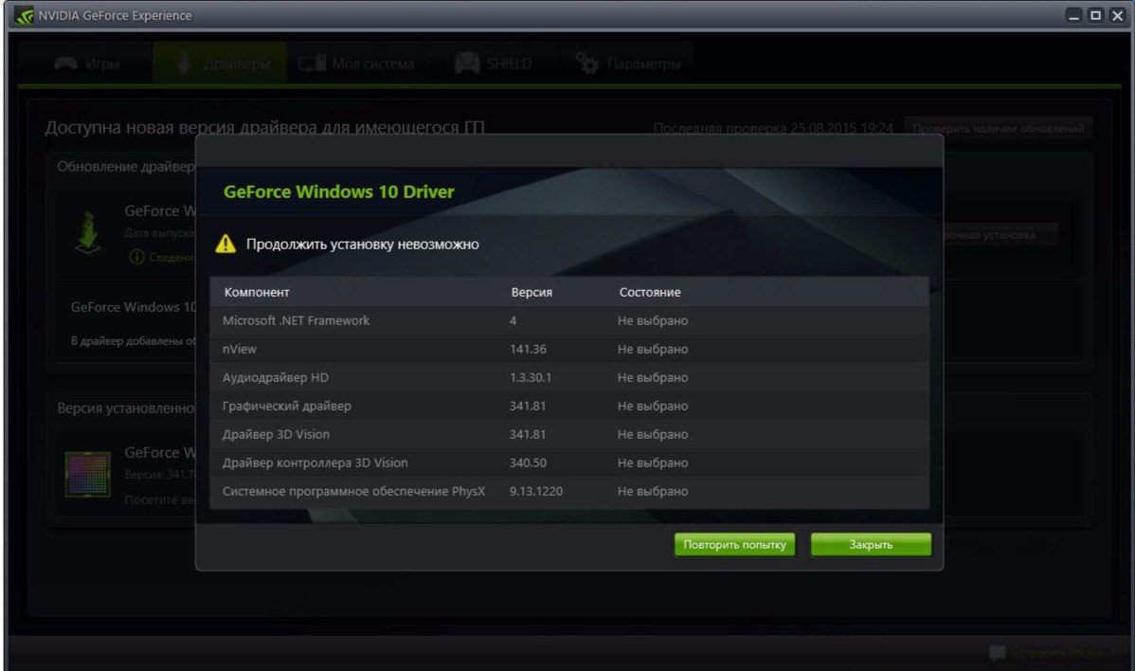This screenshot has height=671, width=1135.
Task: Click the SHIELD controller icon in the tab bar
Action: click(x=467, y=63)
